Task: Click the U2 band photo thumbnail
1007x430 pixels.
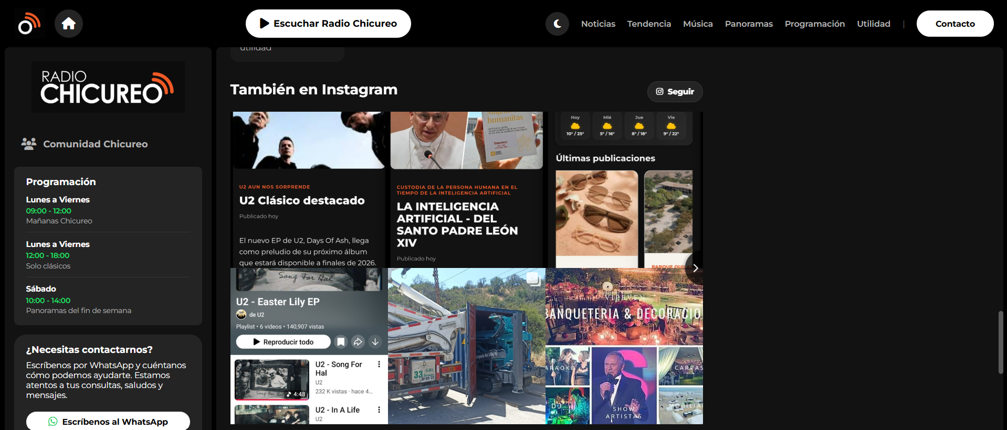Action: click(x=309, y=140)
